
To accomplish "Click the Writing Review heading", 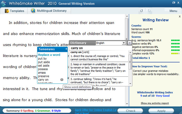I will click(155, 20).
